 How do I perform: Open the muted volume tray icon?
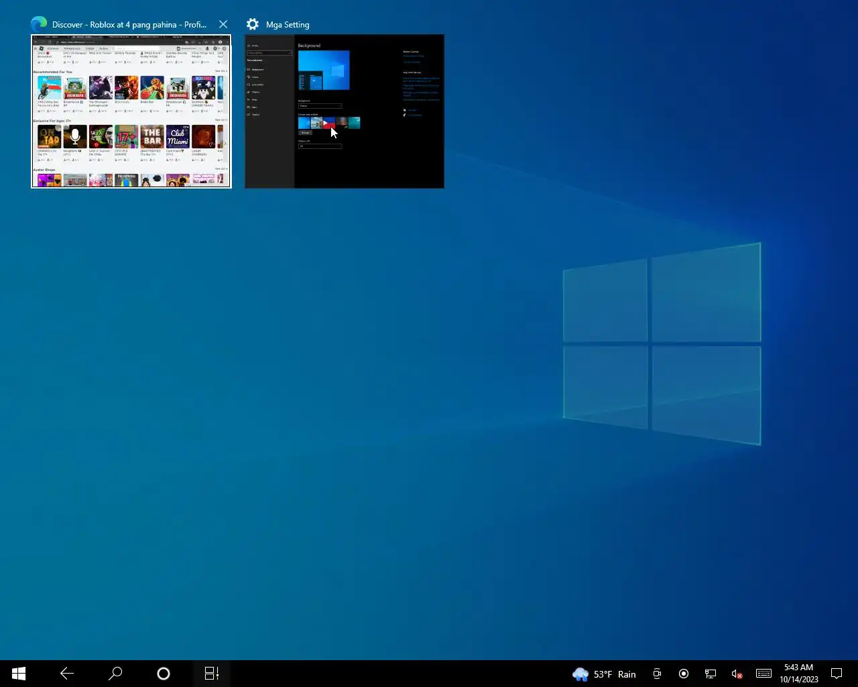tap(737, 674)
